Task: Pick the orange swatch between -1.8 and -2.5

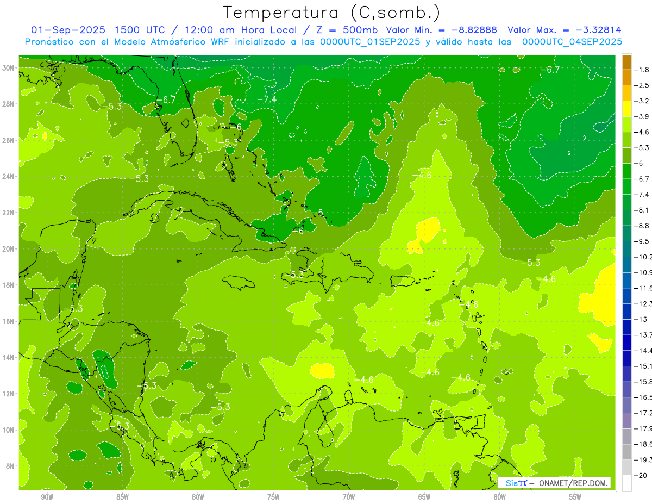Action: coord(626,77)
